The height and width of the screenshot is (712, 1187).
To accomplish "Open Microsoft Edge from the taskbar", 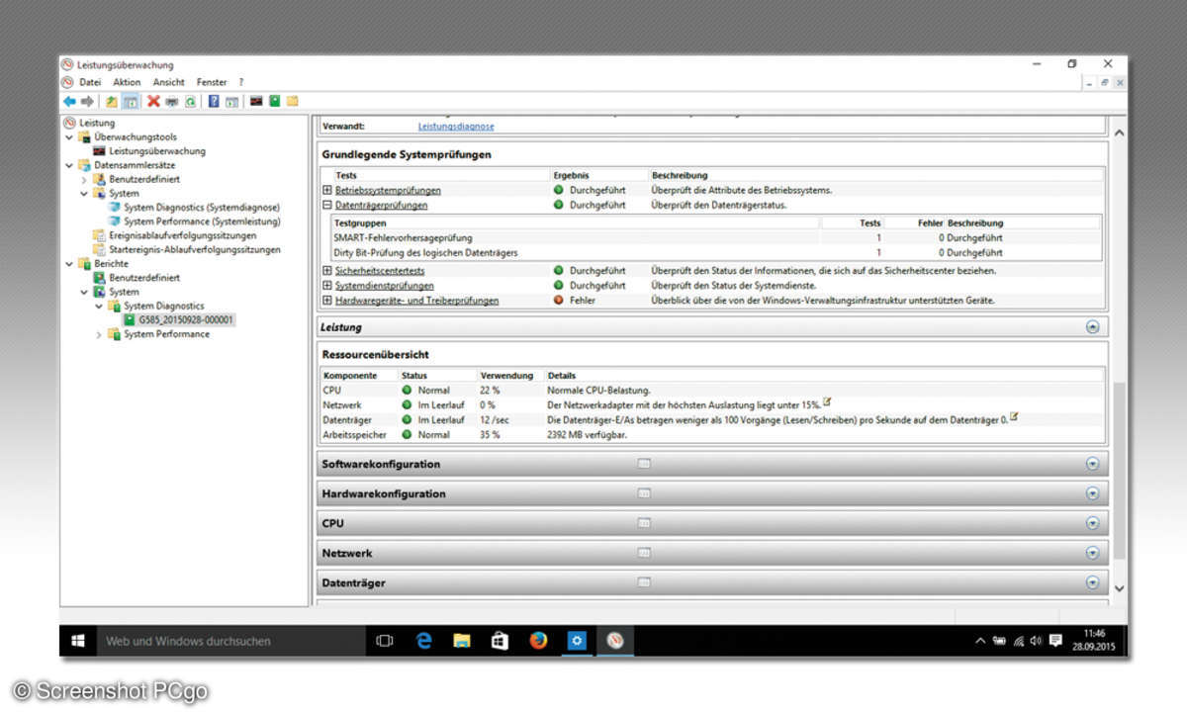I will (x=424, y=641).
